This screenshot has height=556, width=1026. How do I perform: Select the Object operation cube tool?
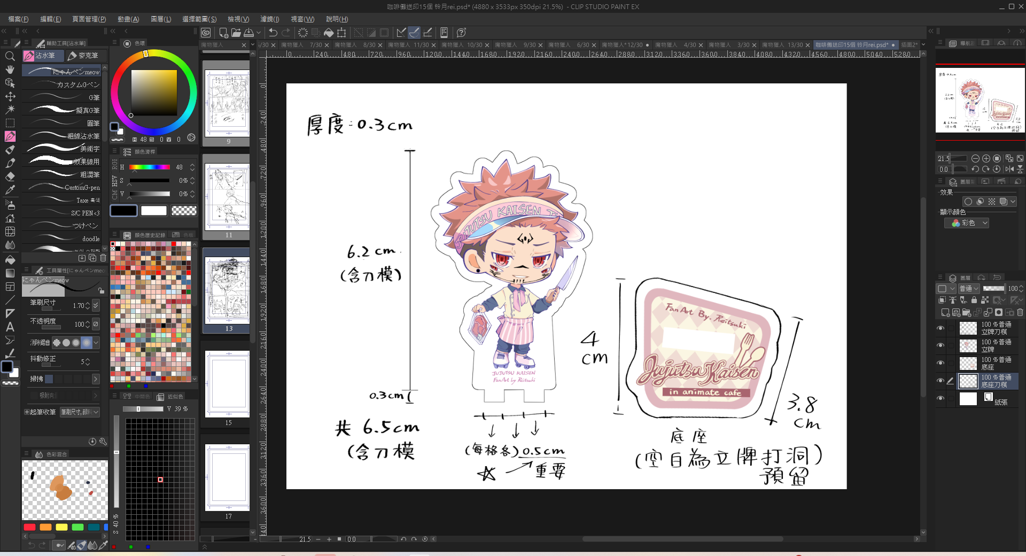point(10,83)
